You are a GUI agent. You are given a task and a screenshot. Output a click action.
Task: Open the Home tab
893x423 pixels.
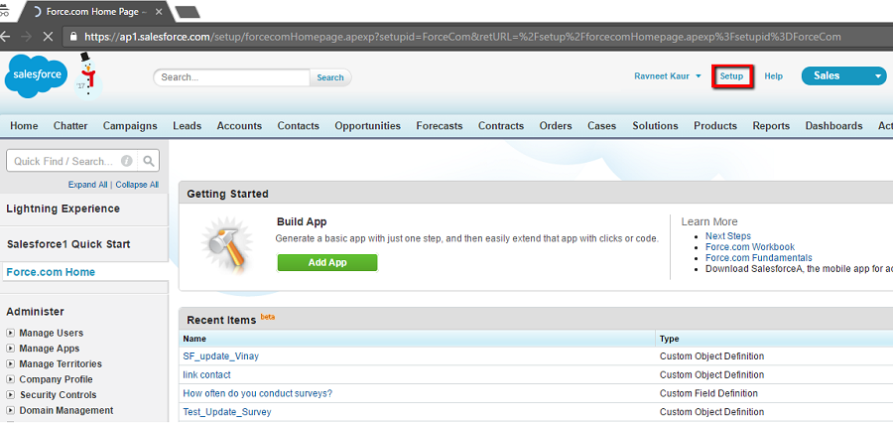click(x=24, y=126)
